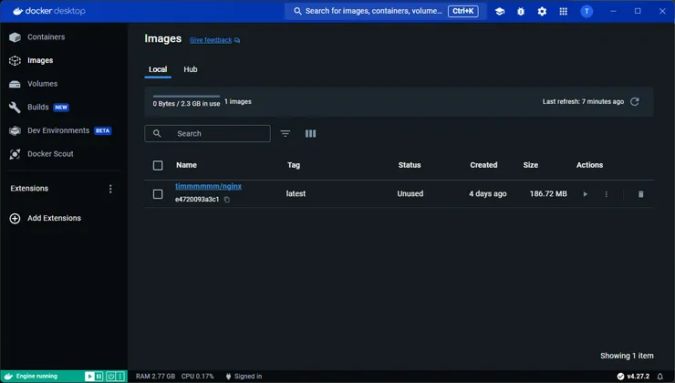Click the 186.72 MB size value
The width and height of the screenshot is (675, 383).
coord(548,193)
